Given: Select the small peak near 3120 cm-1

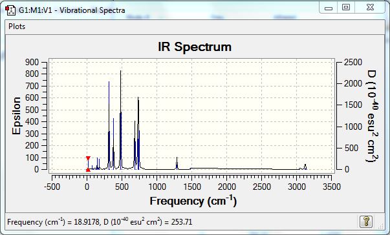Looking at the screenshot, I should pos(305,167).
